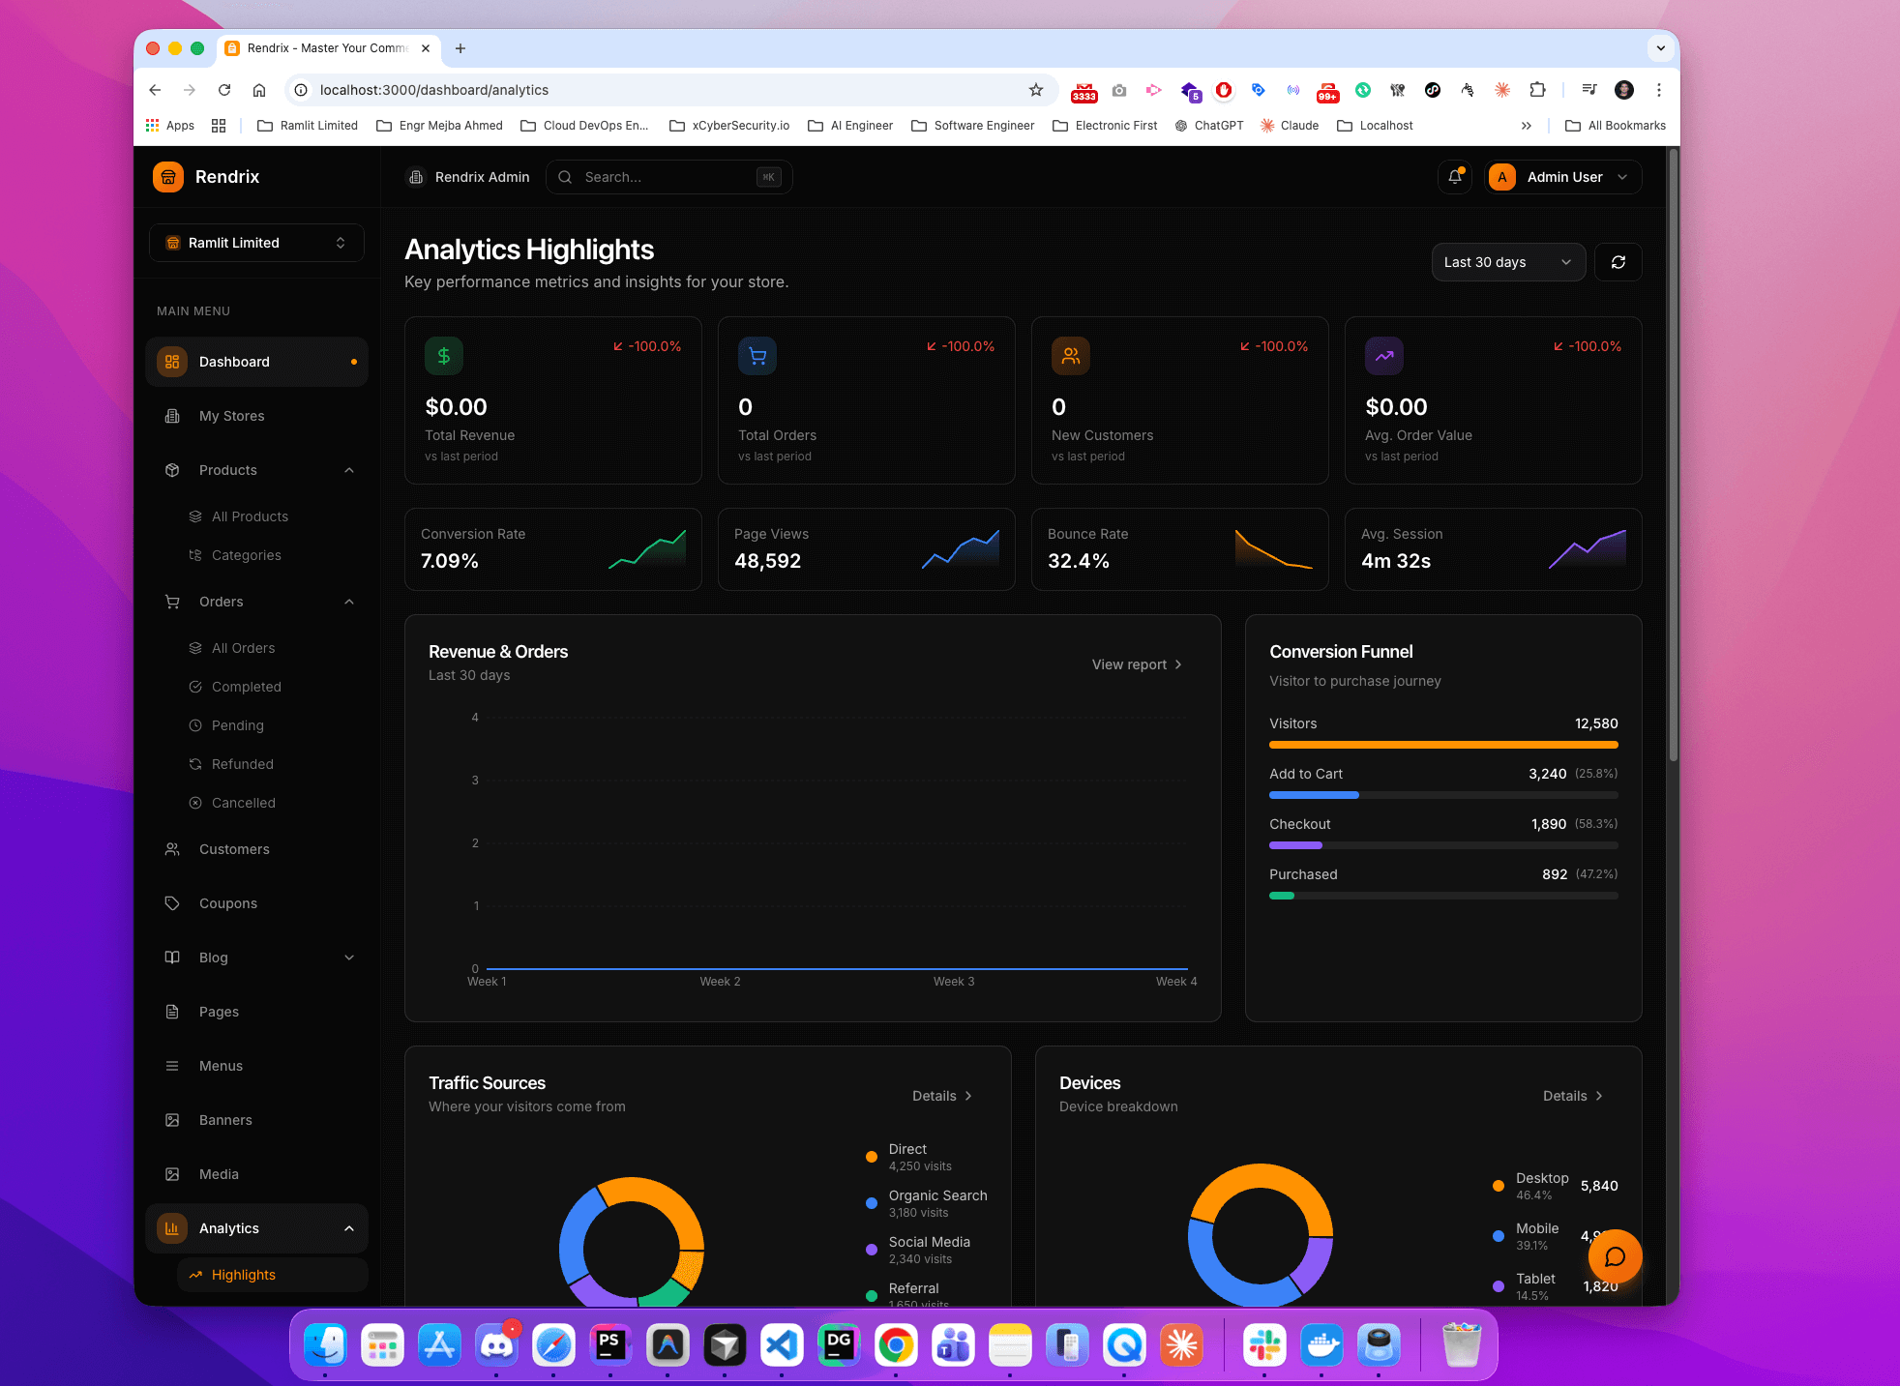The height and width of the screenshot is (1386, 1900).
Task: Focus the Search input field
Action: [x=668, y=176]
